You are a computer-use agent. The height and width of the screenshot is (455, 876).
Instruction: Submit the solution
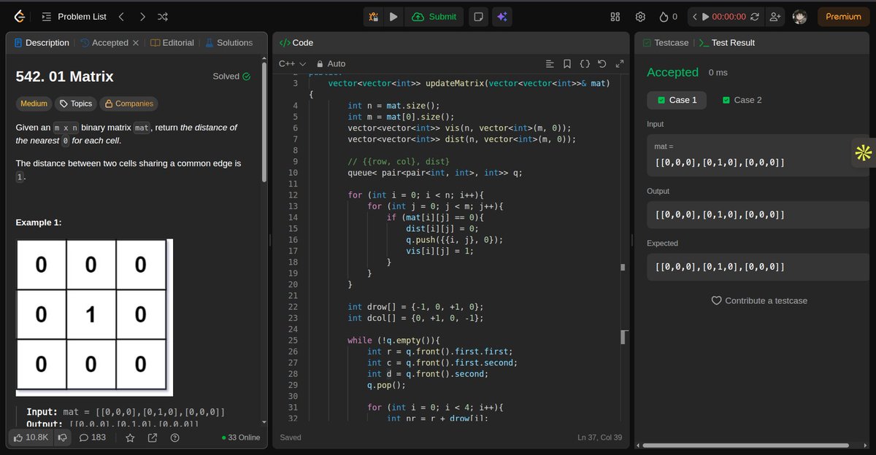(x=434, y=16)
